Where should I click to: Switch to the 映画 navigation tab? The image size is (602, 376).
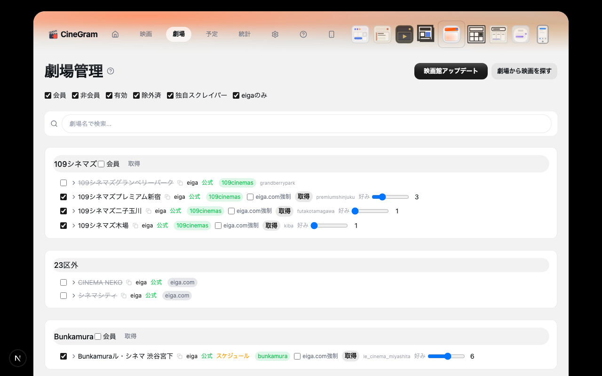146,34
